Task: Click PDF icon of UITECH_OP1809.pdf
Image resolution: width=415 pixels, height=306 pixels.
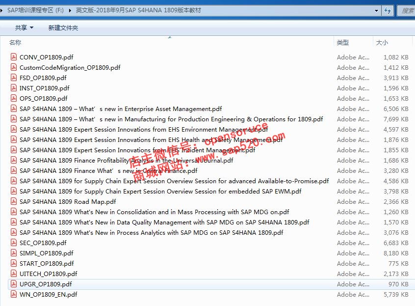Action: 14,274
